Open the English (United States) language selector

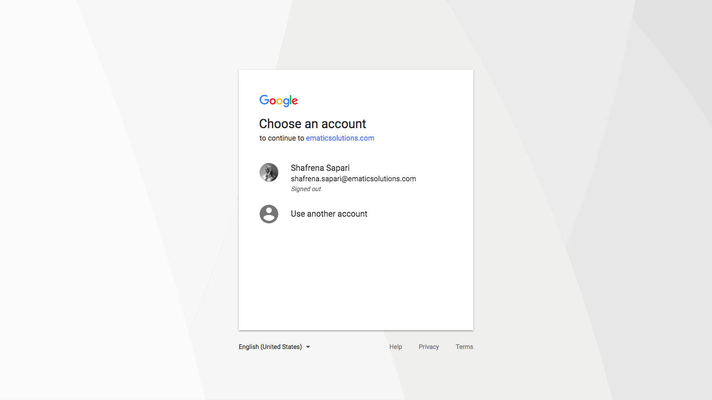(x=275, y=347)
